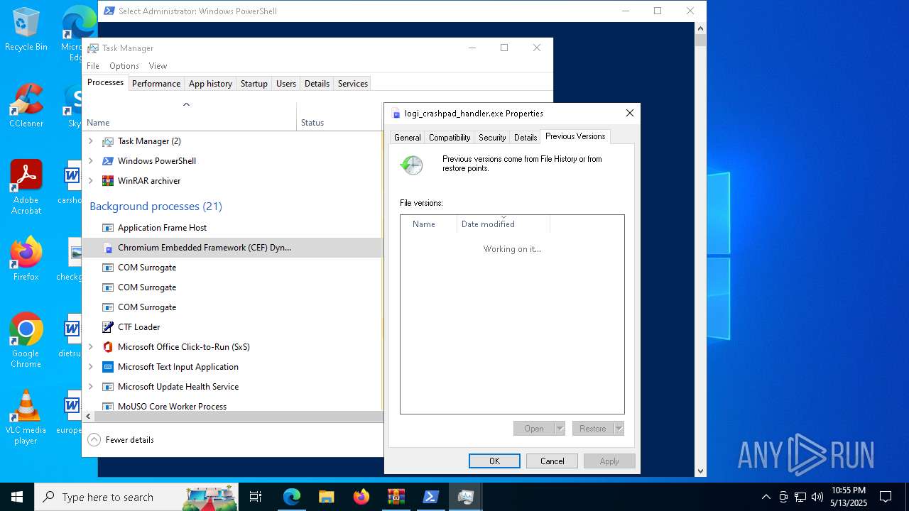Expand Microsoft Text Input Application group
Viewport: 909px width, 511px height.
click(91, 367)
